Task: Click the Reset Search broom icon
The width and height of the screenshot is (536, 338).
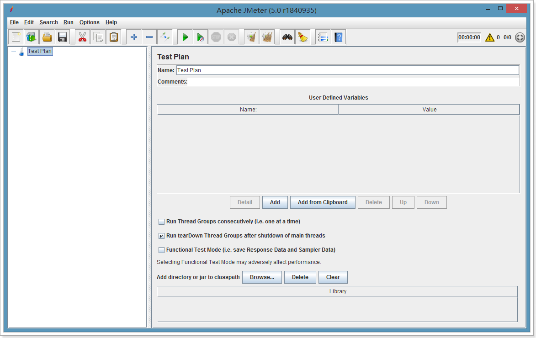Action: [303, 37]
